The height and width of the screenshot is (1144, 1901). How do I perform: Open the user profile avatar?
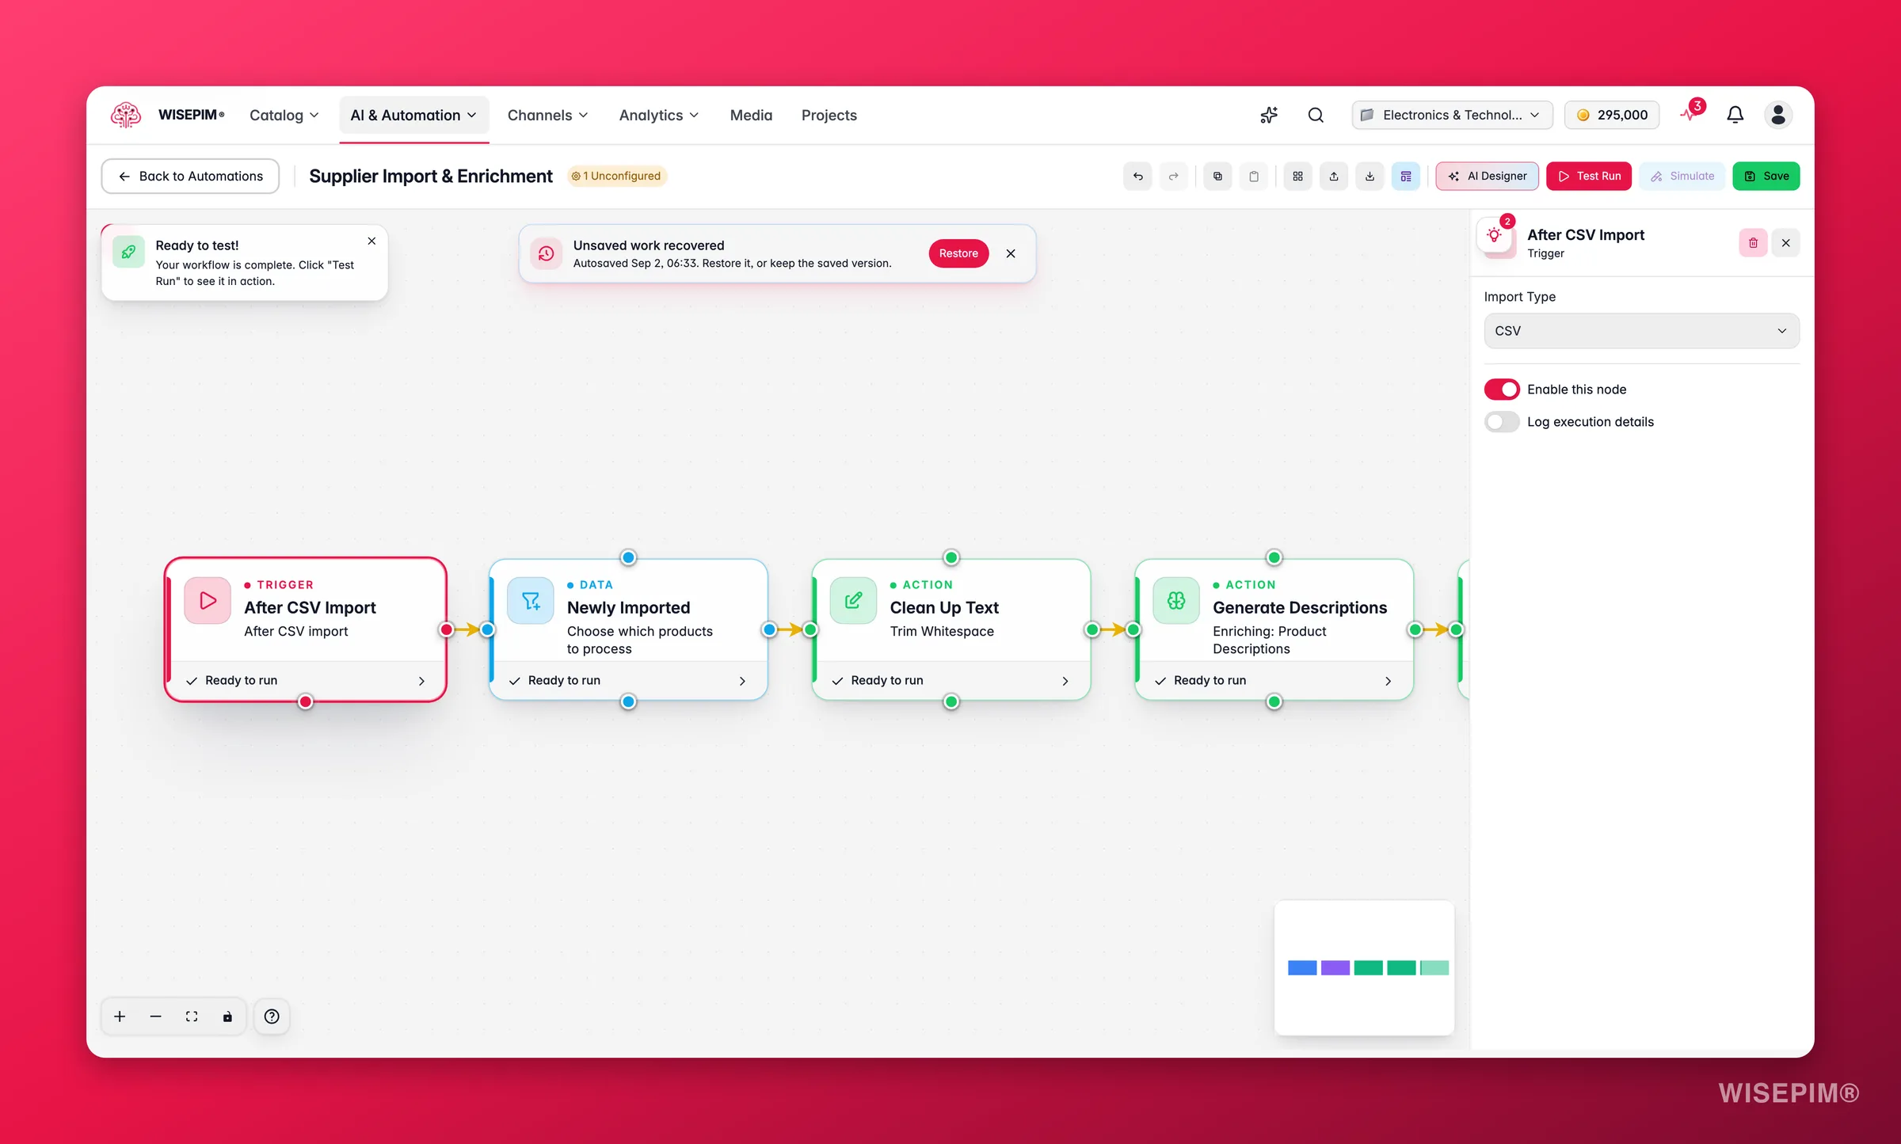tap(1778, 115)
